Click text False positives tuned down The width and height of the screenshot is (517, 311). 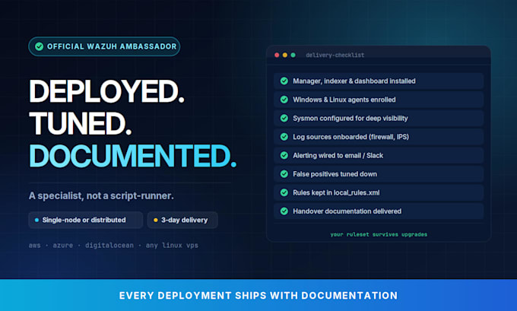point(335,174)
